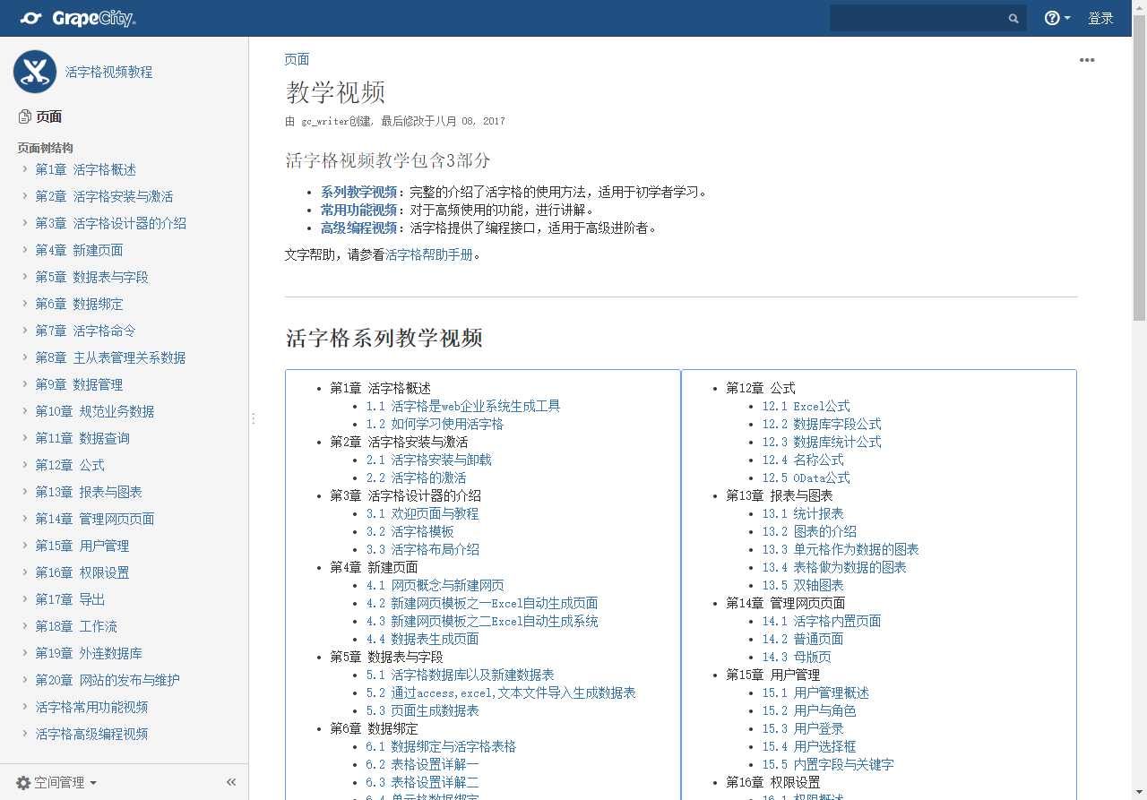Open 6.1 数据绑定与活字格表格
Image resolution: width=1147 pixels, height=800 pixels.
[441, 746]
